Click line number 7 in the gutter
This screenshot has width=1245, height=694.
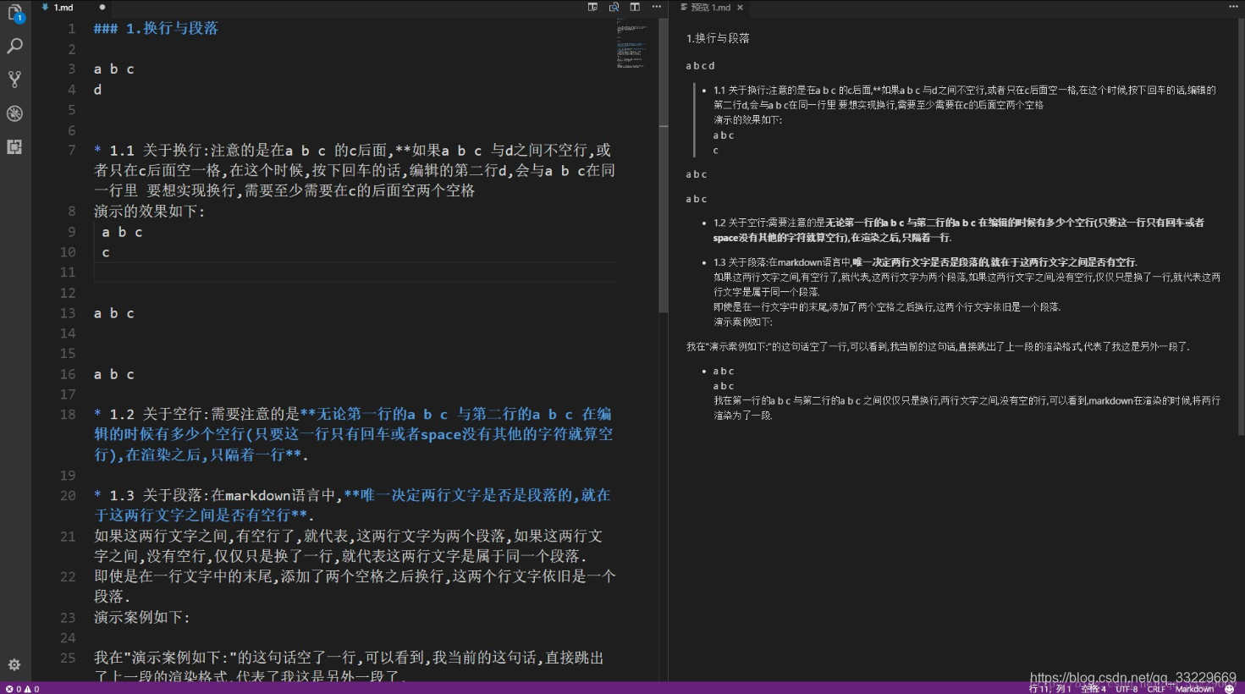72,150
